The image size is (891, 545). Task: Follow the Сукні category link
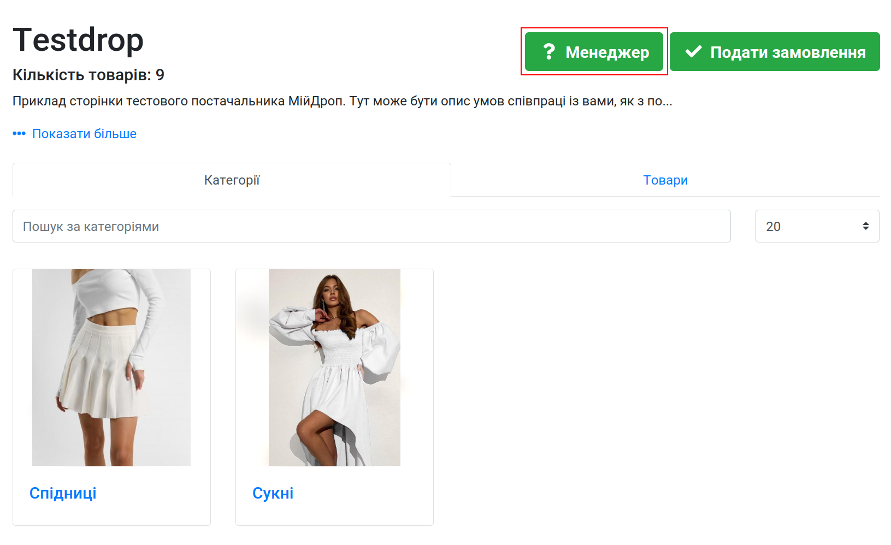(273, 493)
